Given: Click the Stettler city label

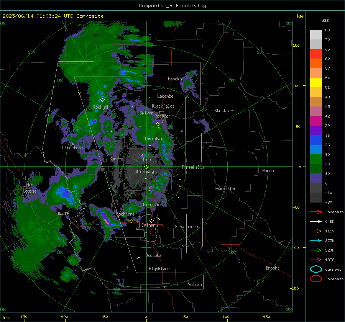Looking at the screenshot, I should (223, 111).
